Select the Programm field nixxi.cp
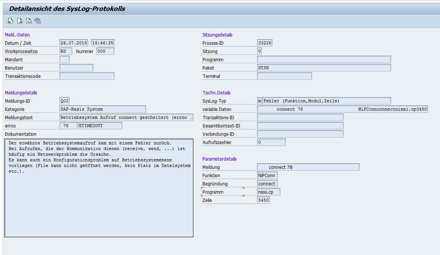This screenshot has width=440, height=255. pos(269,192)
